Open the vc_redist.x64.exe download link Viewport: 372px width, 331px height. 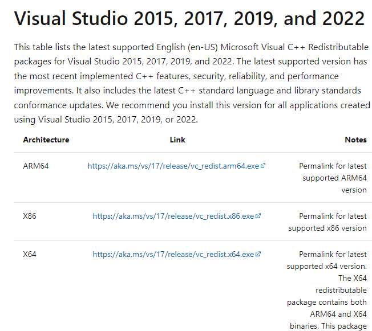pyautogui.click(x=173, y=254)
